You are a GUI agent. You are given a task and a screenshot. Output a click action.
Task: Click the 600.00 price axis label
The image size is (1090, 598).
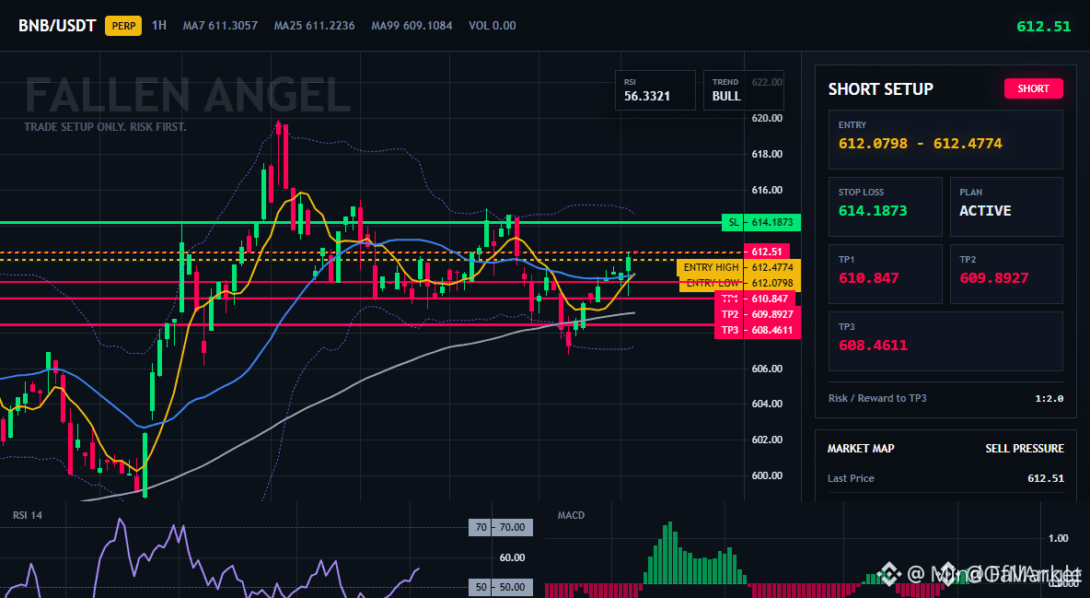point(767,476)
